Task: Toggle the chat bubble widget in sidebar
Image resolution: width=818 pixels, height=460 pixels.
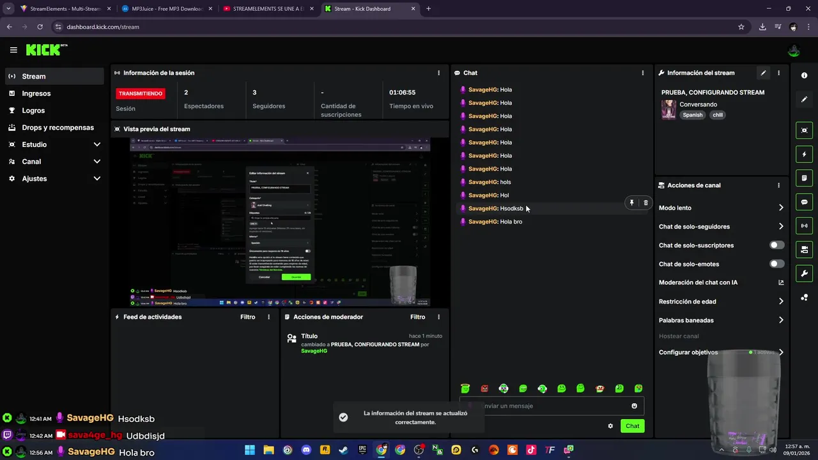Action: [804, 202]
